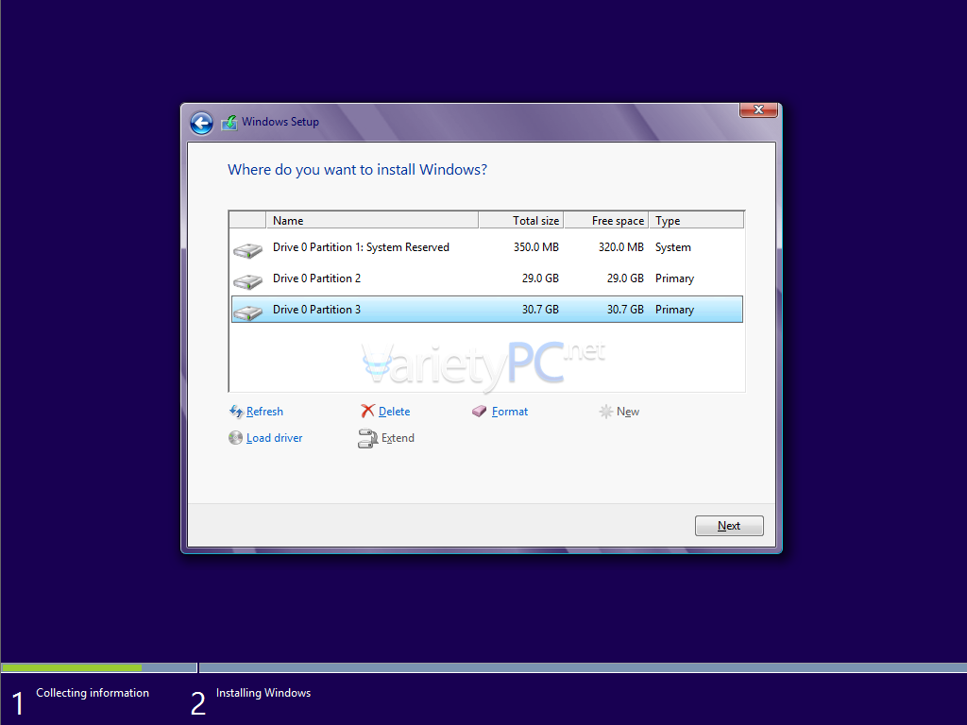Click the Windows Setup title icon

(229, 122)
